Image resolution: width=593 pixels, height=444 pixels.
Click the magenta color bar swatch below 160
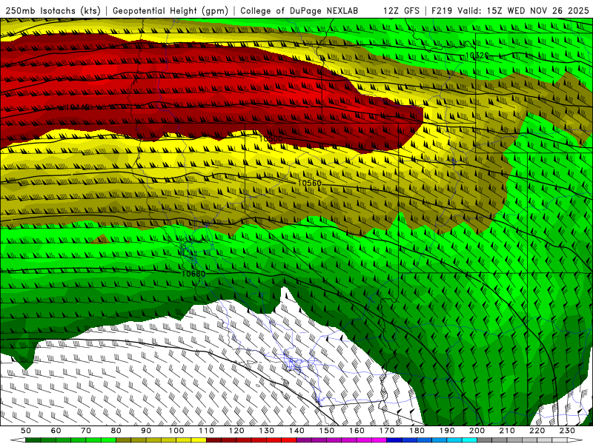[x=364, y=440]
